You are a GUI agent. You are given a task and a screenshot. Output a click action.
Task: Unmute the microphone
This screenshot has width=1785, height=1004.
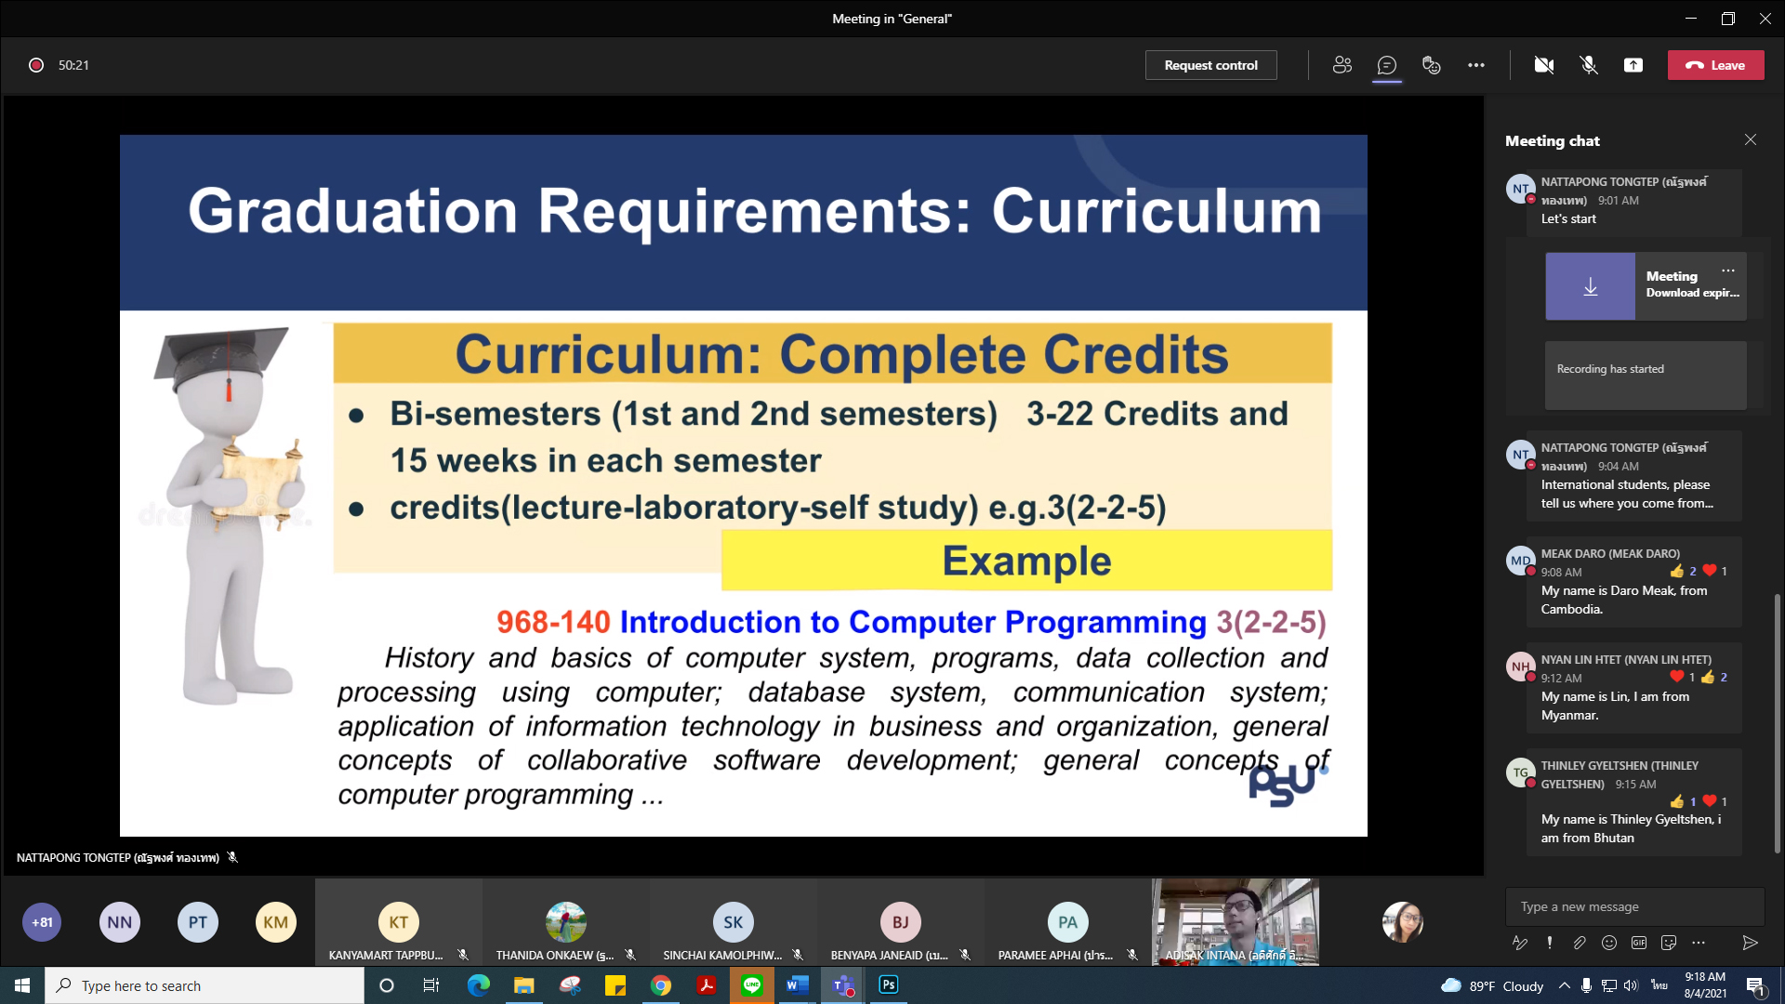(1588, 65)
